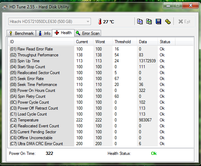Open the options wrench icon
The width and height of the screenshot is (201, 166).
(x=168, y=22)
